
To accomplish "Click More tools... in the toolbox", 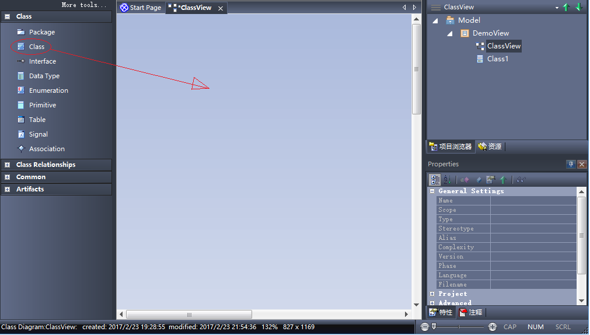I will [84, 5].
